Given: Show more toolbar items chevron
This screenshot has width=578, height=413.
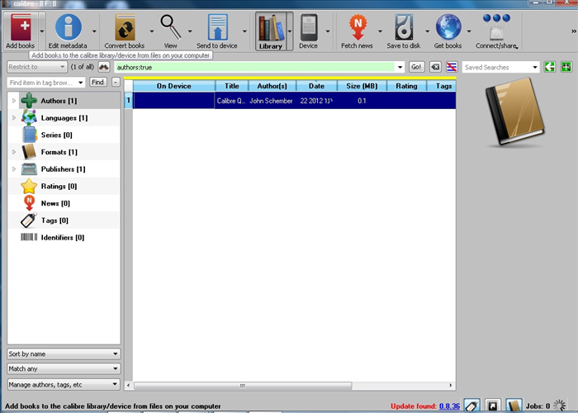Looking at the screenshot, I should (x=574, y=31).
